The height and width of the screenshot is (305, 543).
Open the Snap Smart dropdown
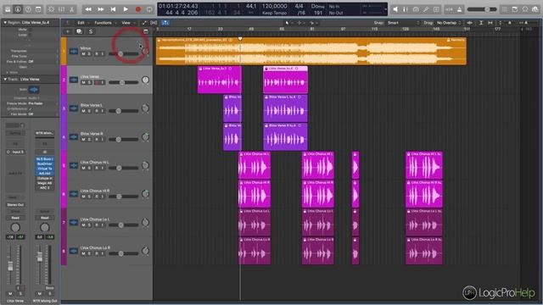click(403, 23)
